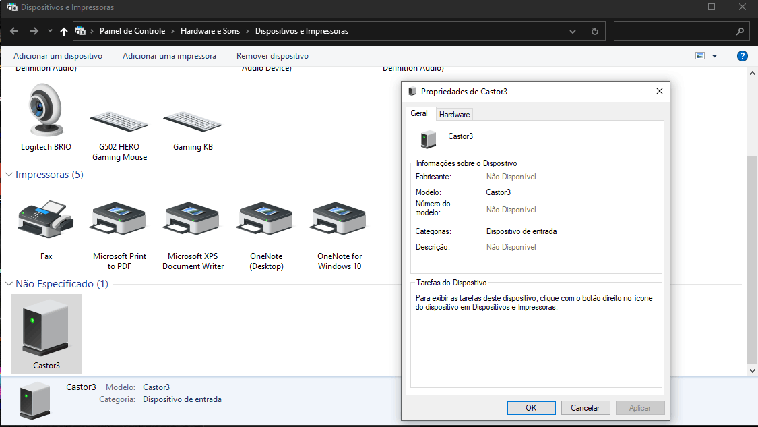The image size is (758, 427).
Task: Click Adicionar um dispositivo
Action: [58, 56]
